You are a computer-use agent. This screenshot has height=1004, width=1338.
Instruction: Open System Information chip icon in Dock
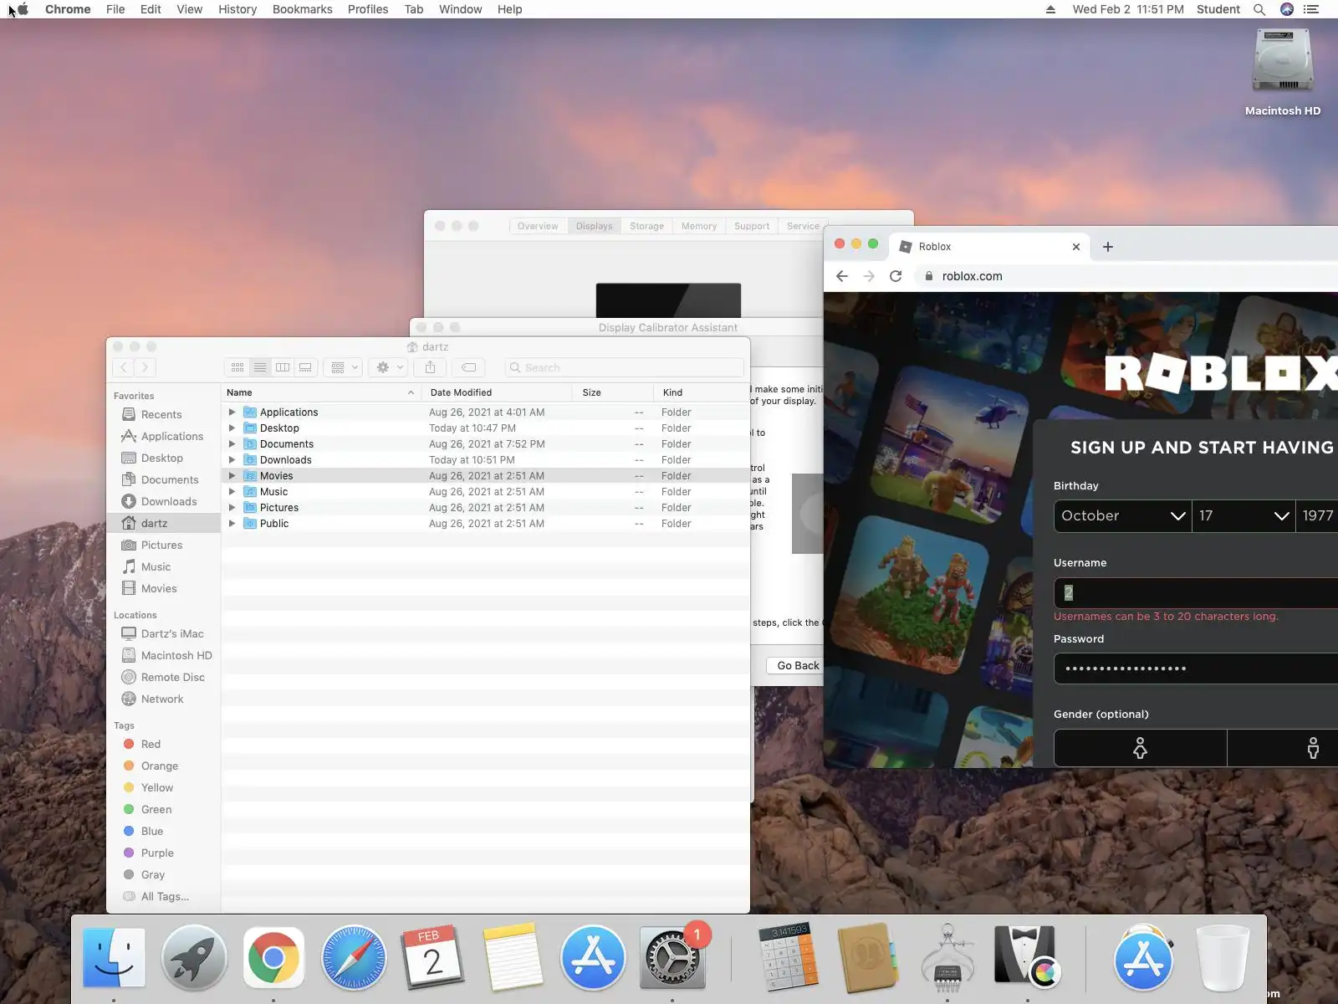click(x=947, y=957)
